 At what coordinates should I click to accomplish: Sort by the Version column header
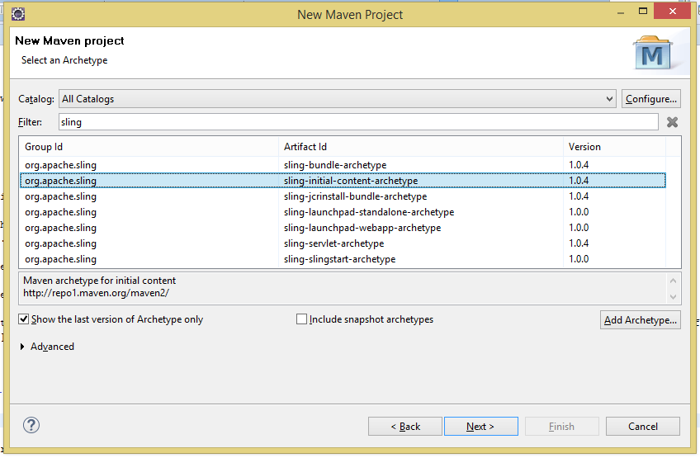pos(614,146)
